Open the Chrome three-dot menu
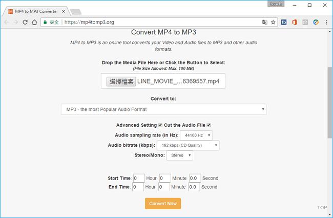The width and height of the screenshot is (333, 218). pyautogui.click(x=326, y=22)
